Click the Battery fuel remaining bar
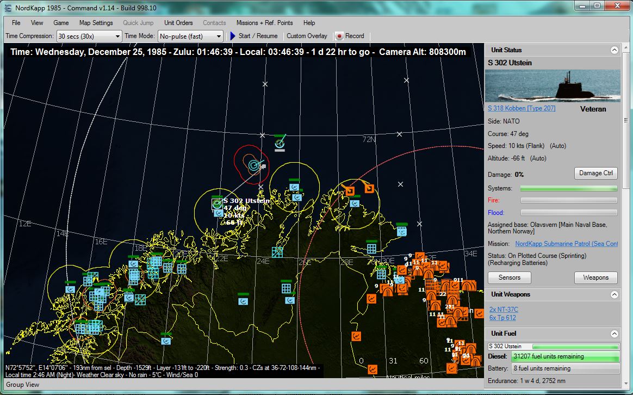The width and height of the screenshot is (633, 395). point(566,368)
